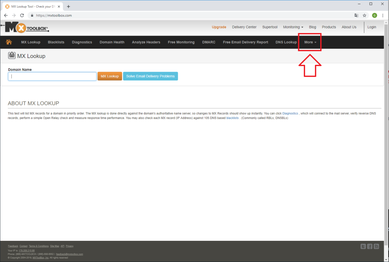The height and width of the screenshot is (262, 389).
Task: Open Terms & Conditions in footer
Action: coord(39,246)
